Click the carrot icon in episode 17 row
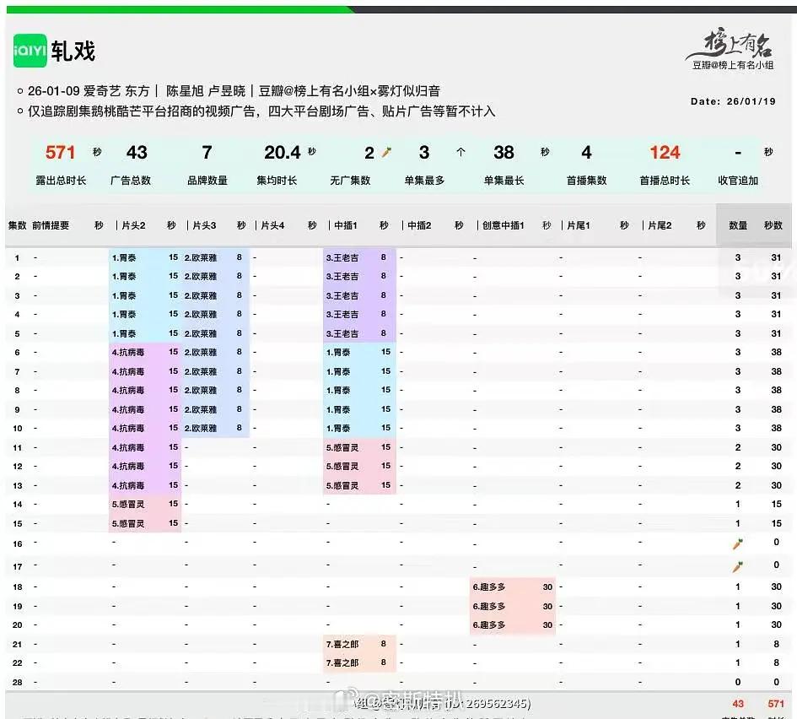This screenshot has width=797, height=719. coord(737,566)
